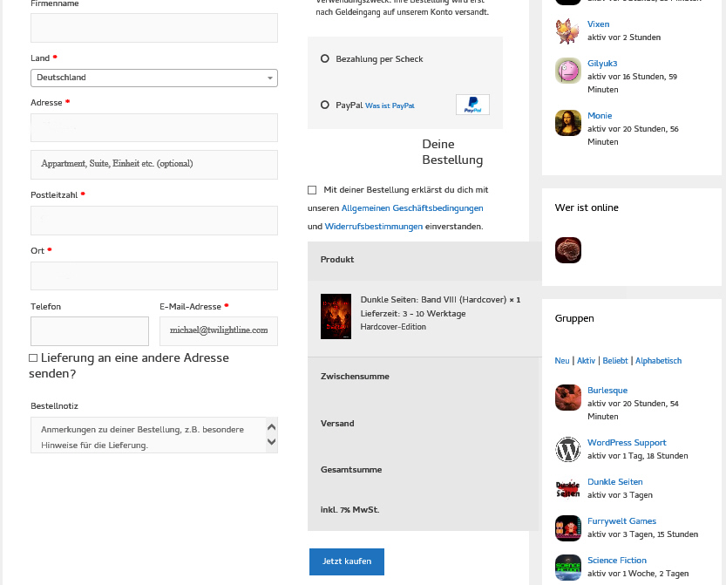Switch to the Aktiv groups tab
Viewport: 726px width, 585px height.
586,361
